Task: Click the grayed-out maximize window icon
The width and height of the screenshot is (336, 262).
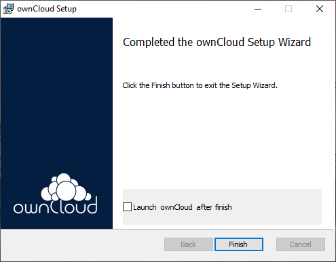Action: pyautogui.click(x=288, y=9)
